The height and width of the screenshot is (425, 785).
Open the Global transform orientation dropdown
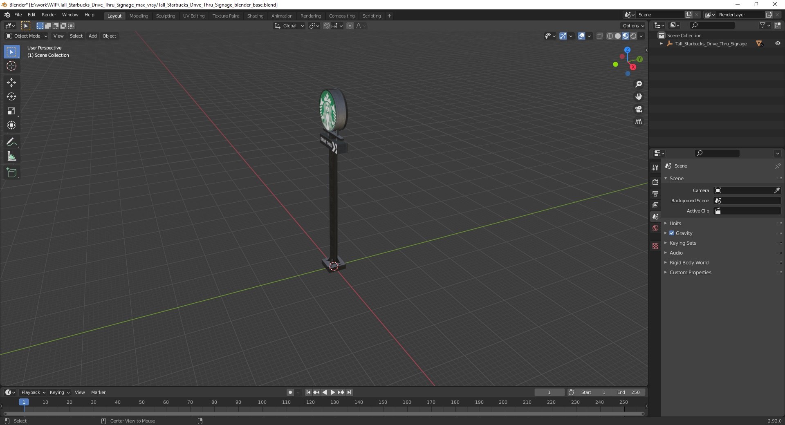(289, 26)
